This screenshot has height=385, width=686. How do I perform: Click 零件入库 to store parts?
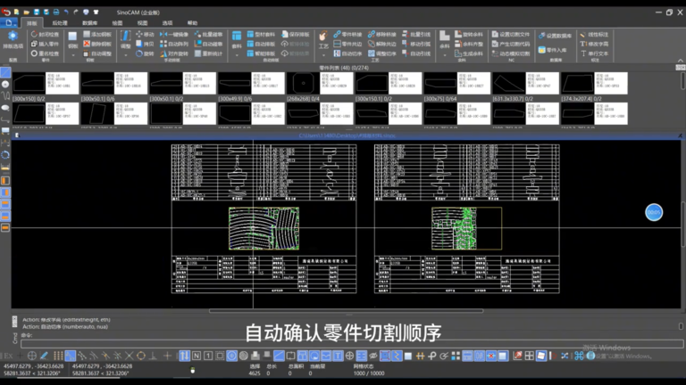coord(552,50)
